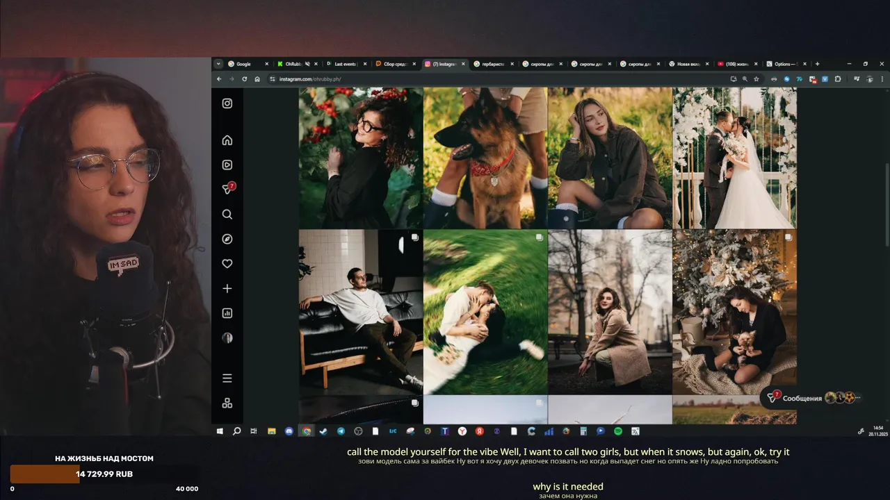Open Telegram from the taskbar
Viewport: 890px width, 500px height.
341,431
